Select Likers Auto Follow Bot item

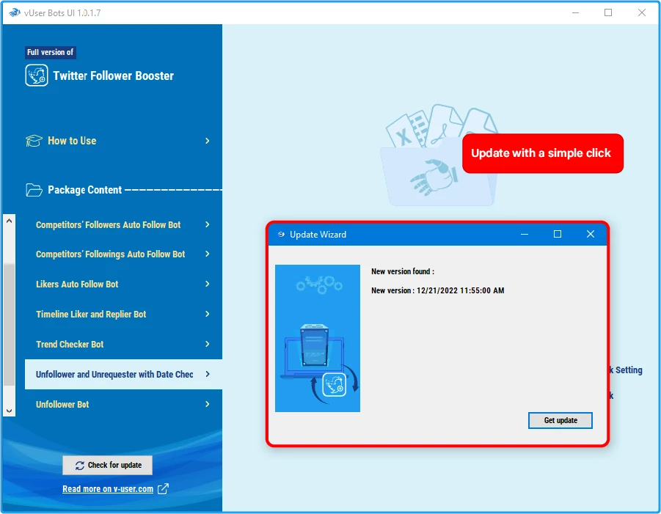123,284
